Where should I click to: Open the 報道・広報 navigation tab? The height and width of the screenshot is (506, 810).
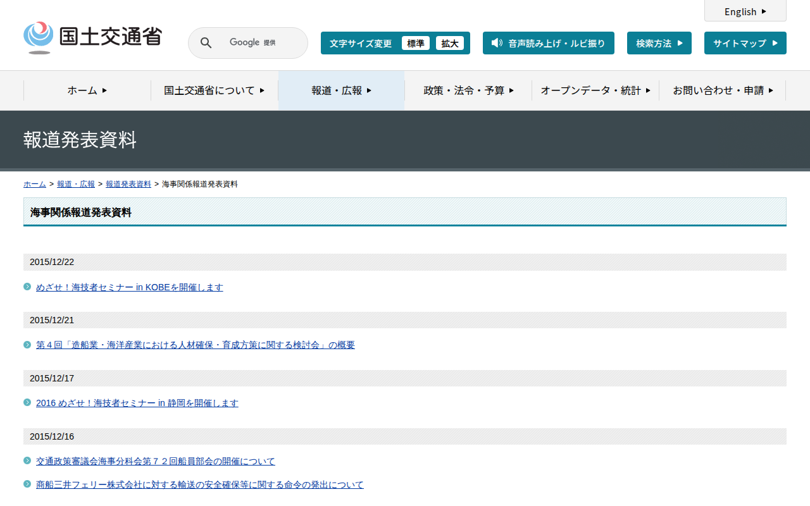pyautogui.click(x=341, y=90)
